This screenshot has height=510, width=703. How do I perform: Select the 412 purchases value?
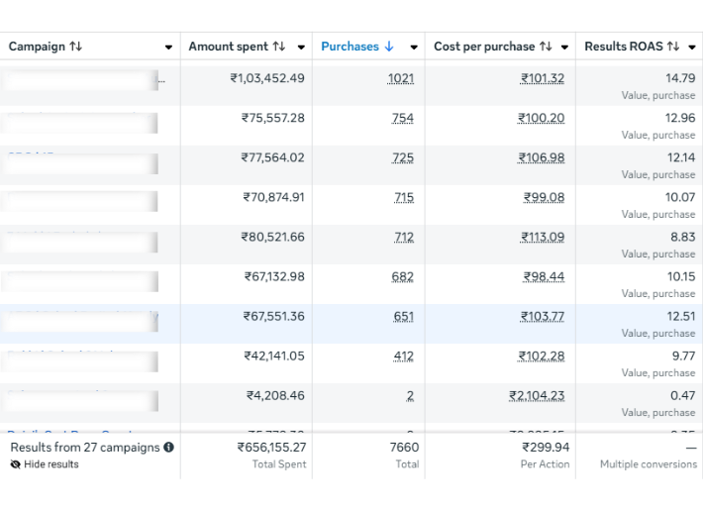403,357
